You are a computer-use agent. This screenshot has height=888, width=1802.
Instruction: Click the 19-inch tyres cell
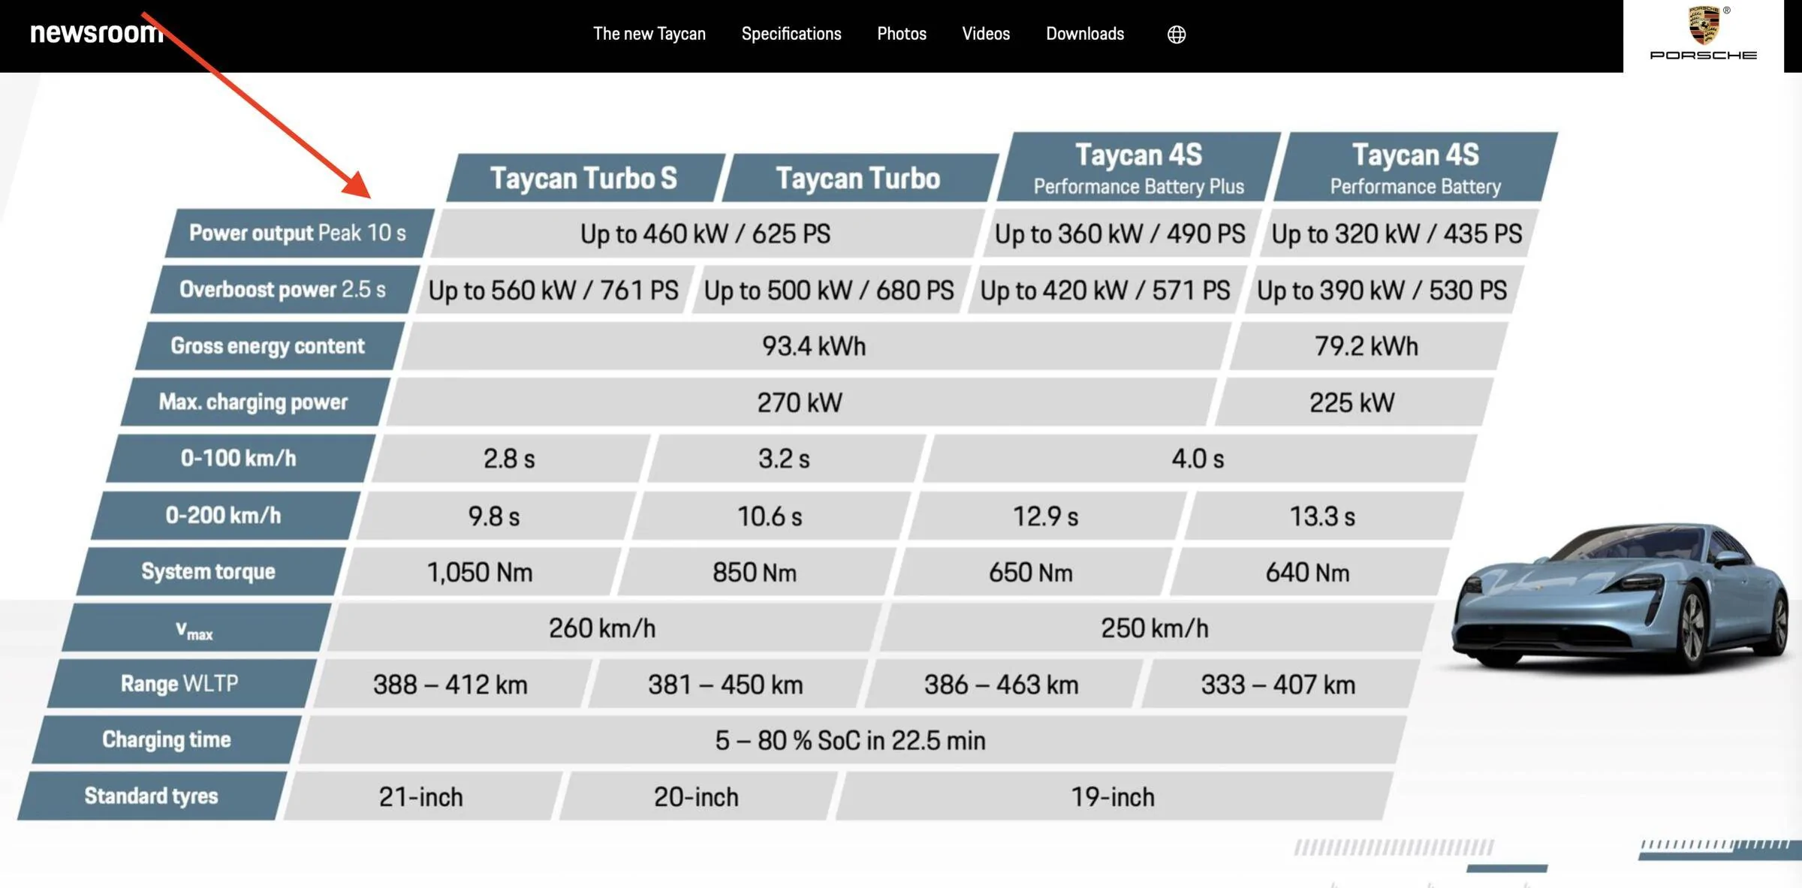pos(1113,796)
